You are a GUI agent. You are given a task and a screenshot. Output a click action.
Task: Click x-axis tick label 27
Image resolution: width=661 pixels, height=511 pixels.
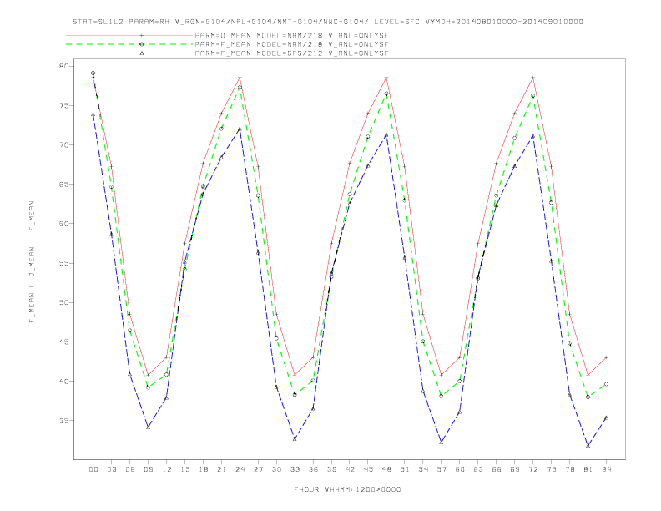click(258, 469)
